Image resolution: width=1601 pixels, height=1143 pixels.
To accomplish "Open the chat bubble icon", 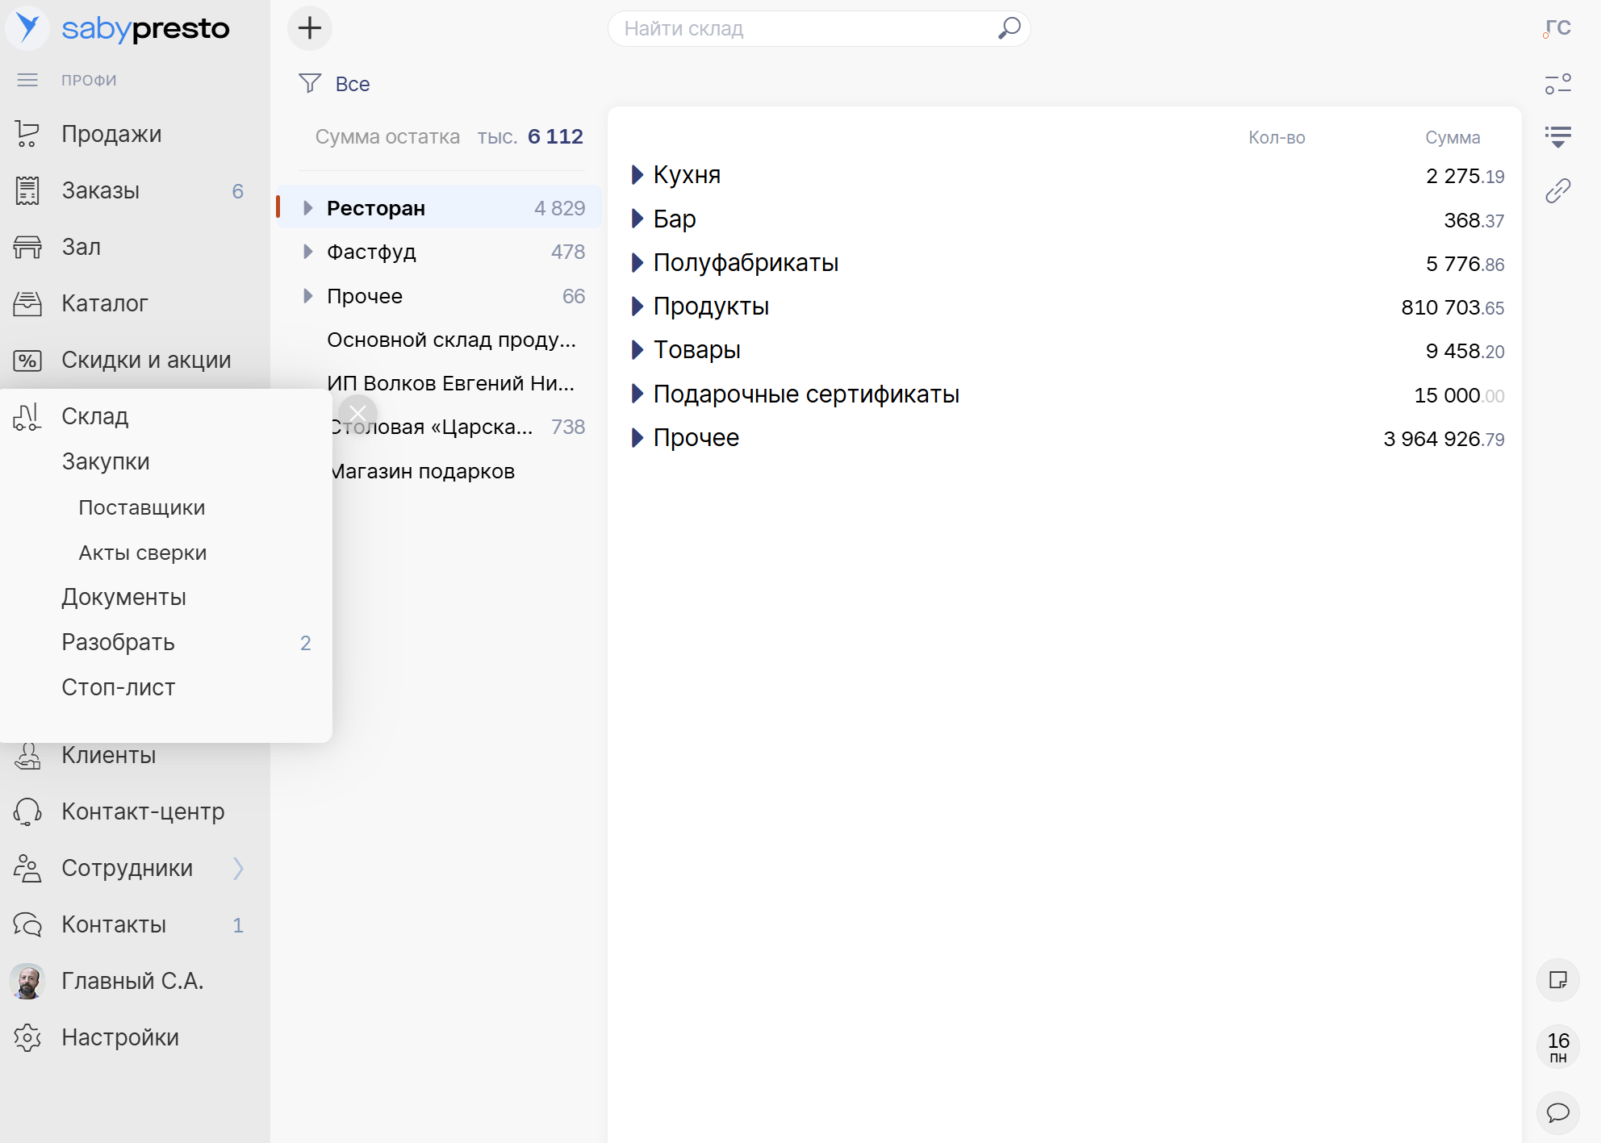I will coord(1557,1113).
